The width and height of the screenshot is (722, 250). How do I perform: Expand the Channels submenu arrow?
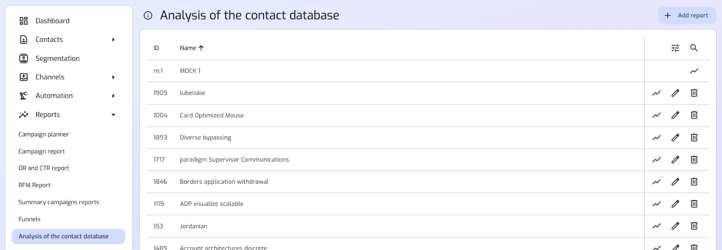pos(113,77)
